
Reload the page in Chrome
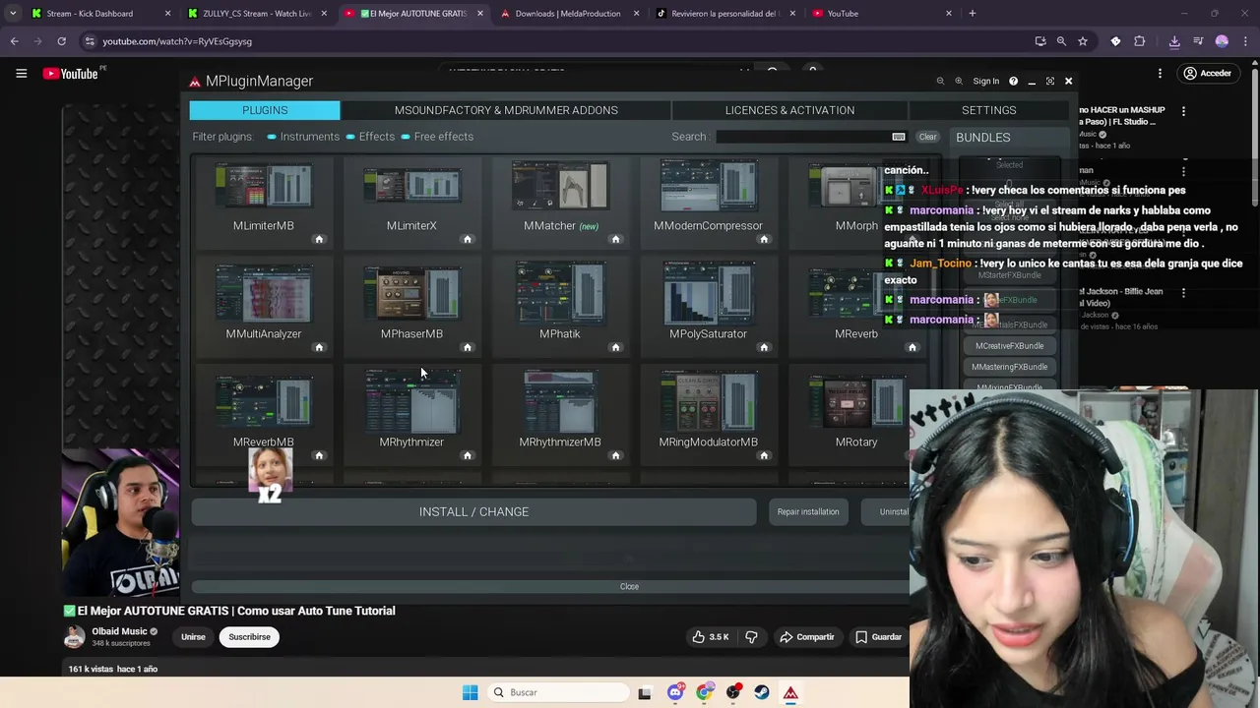[61, 41]
